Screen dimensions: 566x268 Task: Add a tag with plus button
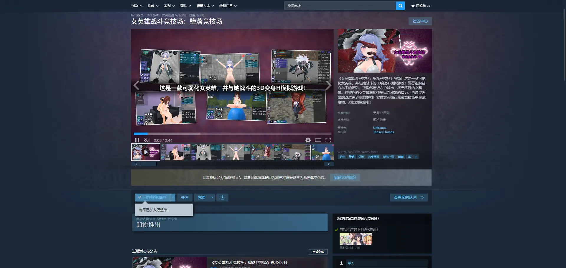click(416, 157)
